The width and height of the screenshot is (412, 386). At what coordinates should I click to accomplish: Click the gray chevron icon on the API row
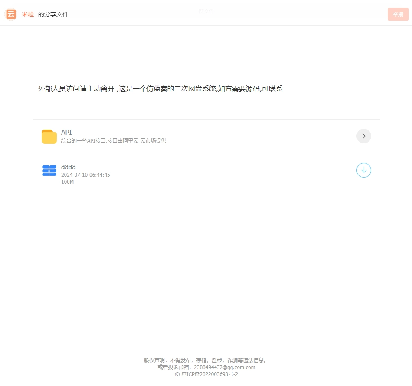click(363, 136)
